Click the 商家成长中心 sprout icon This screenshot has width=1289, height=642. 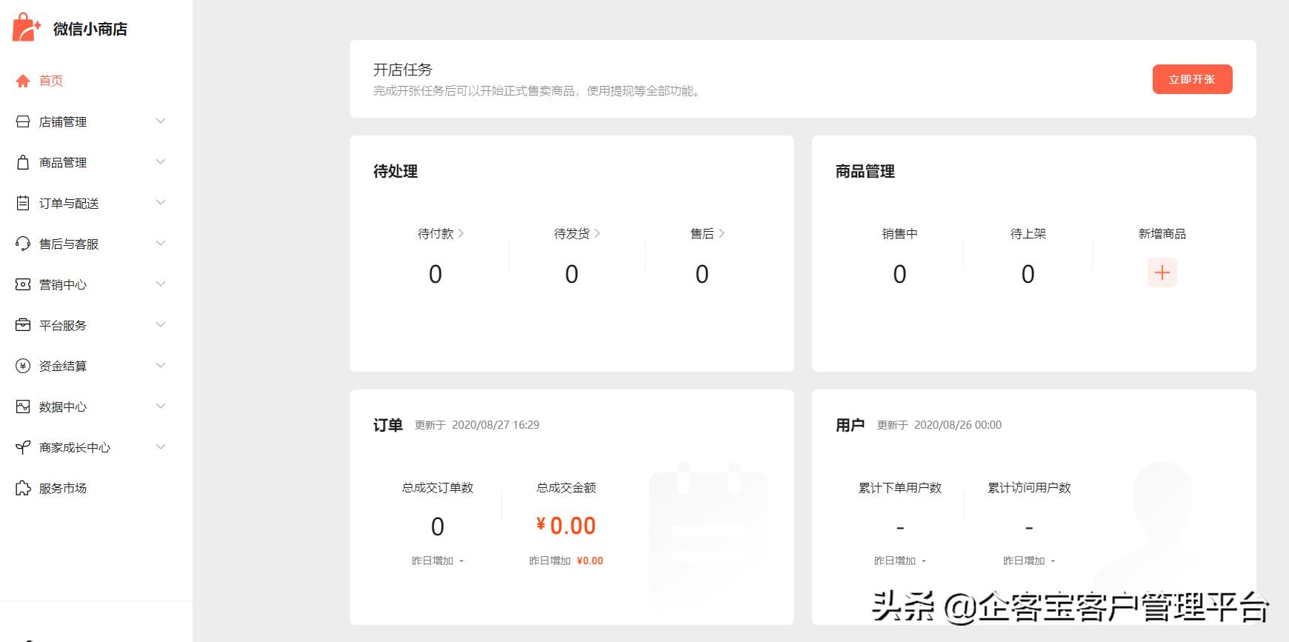(x=23, y=447)
